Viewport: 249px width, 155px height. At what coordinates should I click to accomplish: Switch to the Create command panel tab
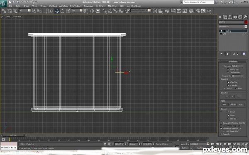click(x=220, y=17)
